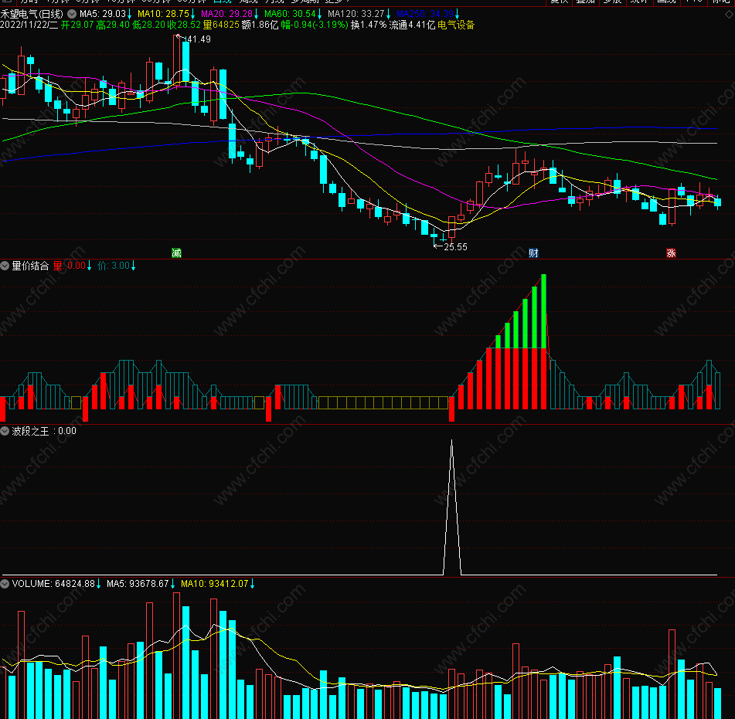Screen dimensions: 735x719
Task: Select the MA5: 29.03 price label
Action: pos(103,14)
